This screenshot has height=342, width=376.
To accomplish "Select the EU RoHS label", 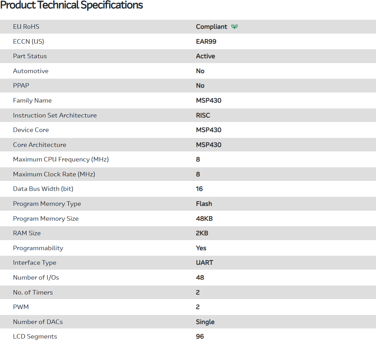I will [26, 27].
